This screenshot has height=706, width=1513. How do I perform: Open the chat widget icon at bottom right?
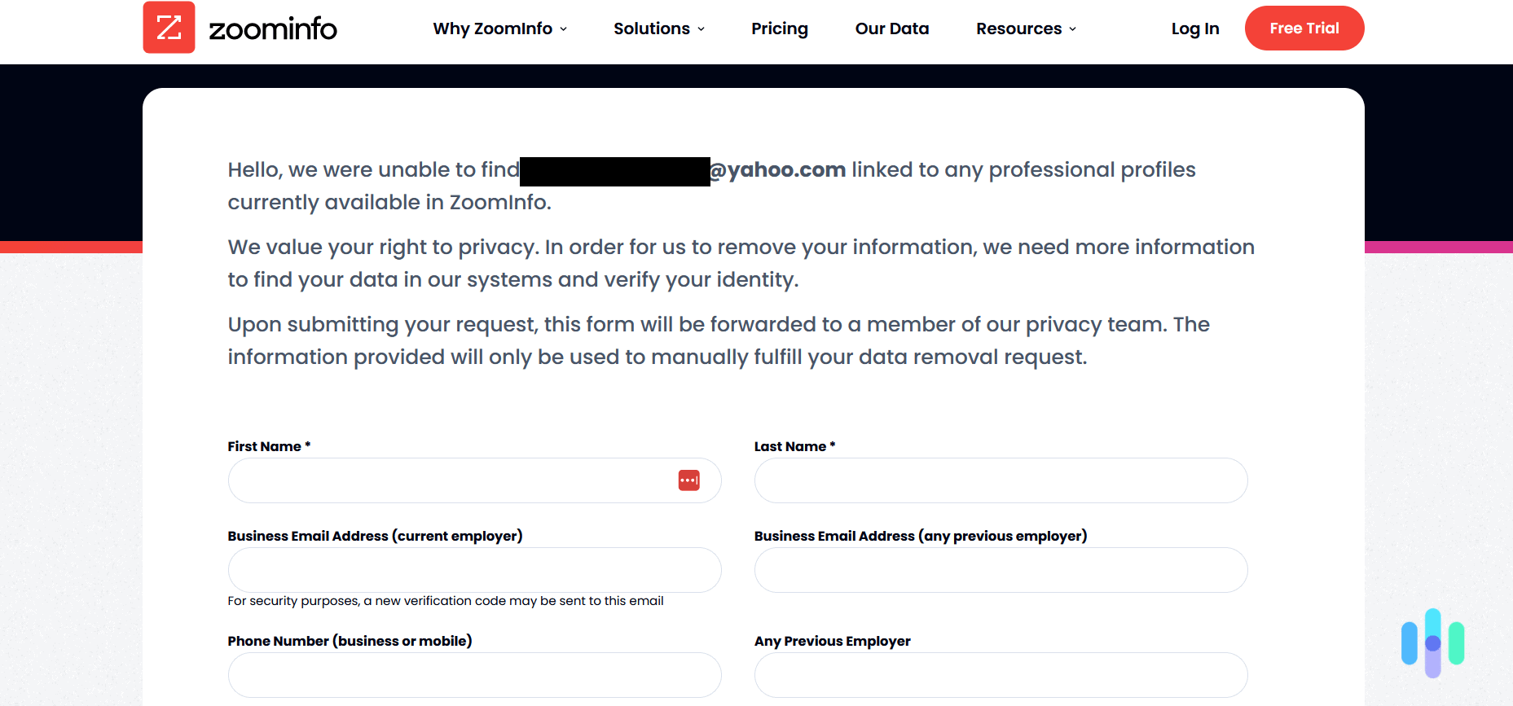click(1432, 643)
